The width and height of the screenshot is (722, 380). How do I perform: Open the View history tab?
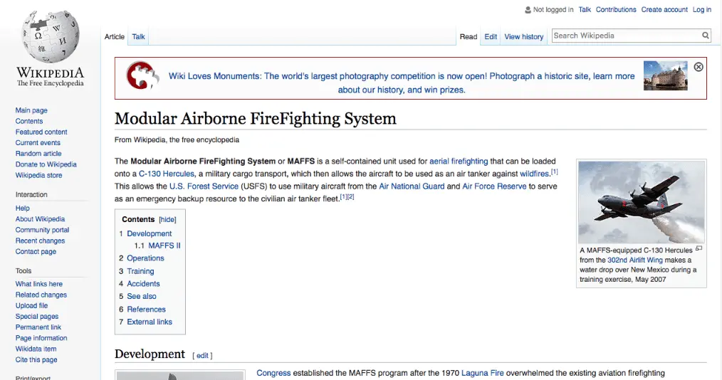click(523, 37)
